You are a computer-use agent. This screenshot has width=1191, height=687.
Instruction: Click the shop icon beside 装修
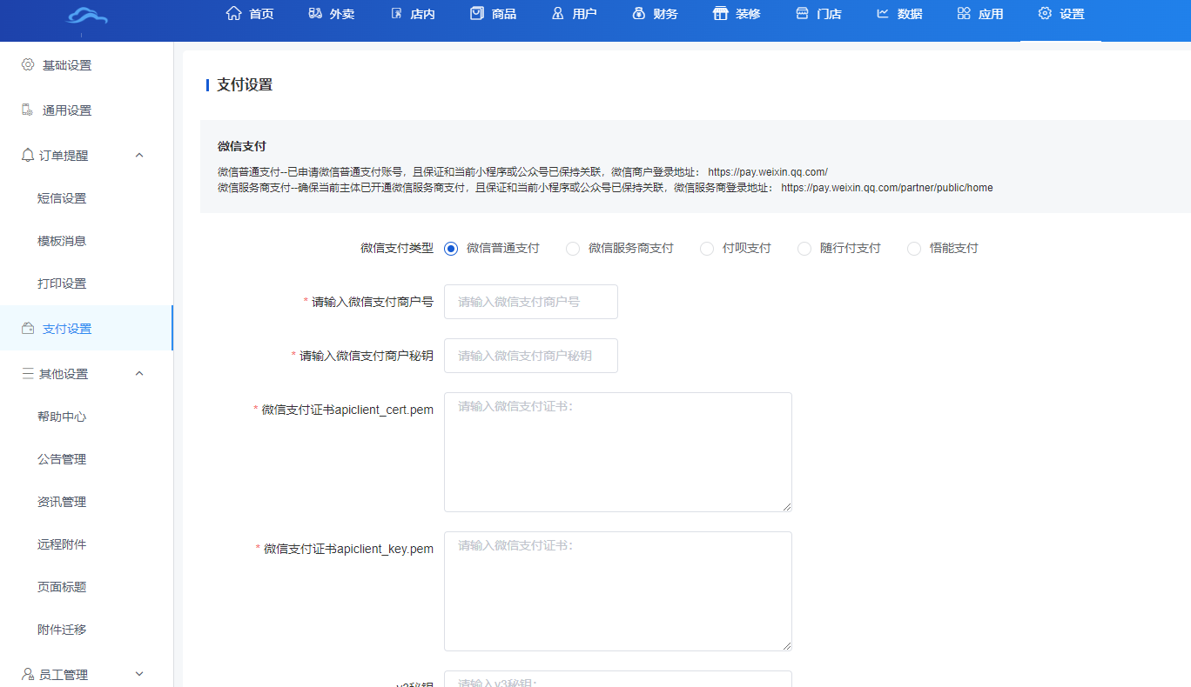(721, 13)
